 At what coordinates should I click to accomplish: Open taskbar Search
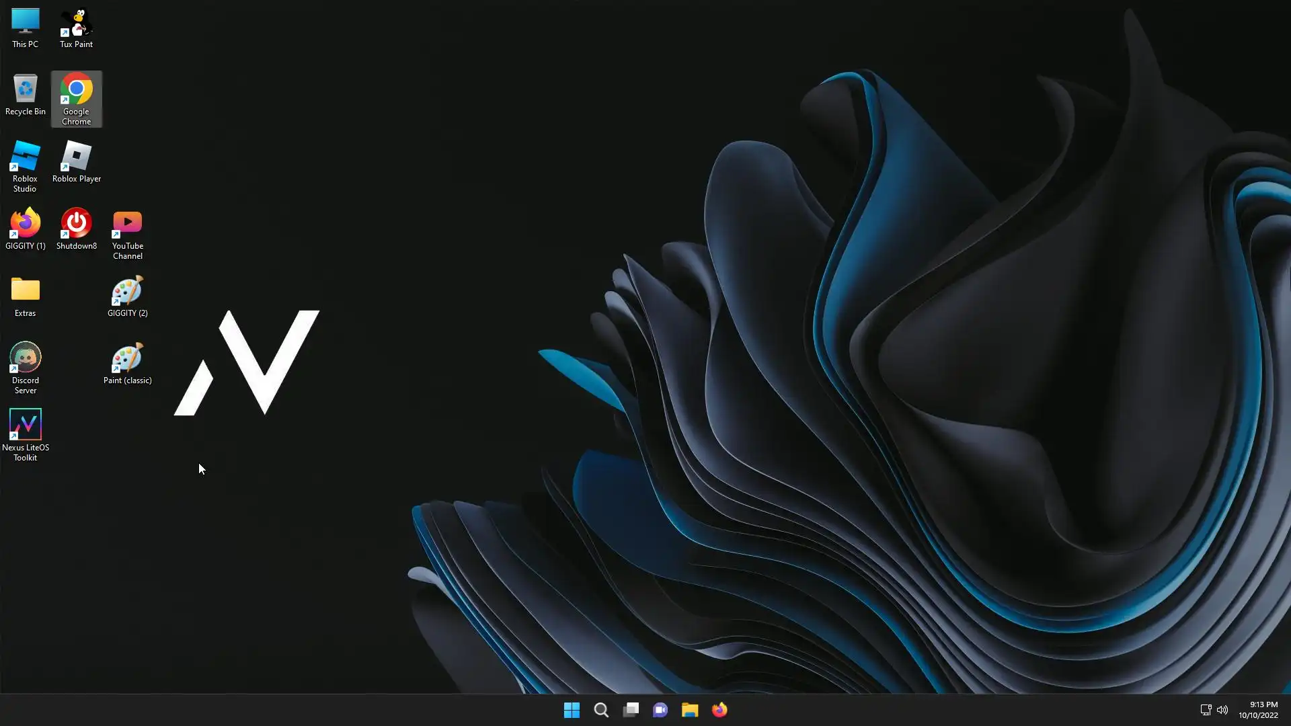(x=601, y=710)
